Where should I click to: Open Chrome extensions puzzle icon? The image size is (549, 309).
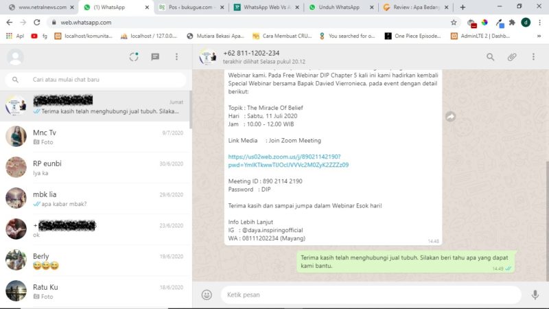pos(512,23)
